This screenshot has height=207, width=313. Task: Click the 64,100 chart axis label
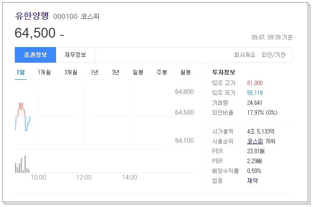184,141
